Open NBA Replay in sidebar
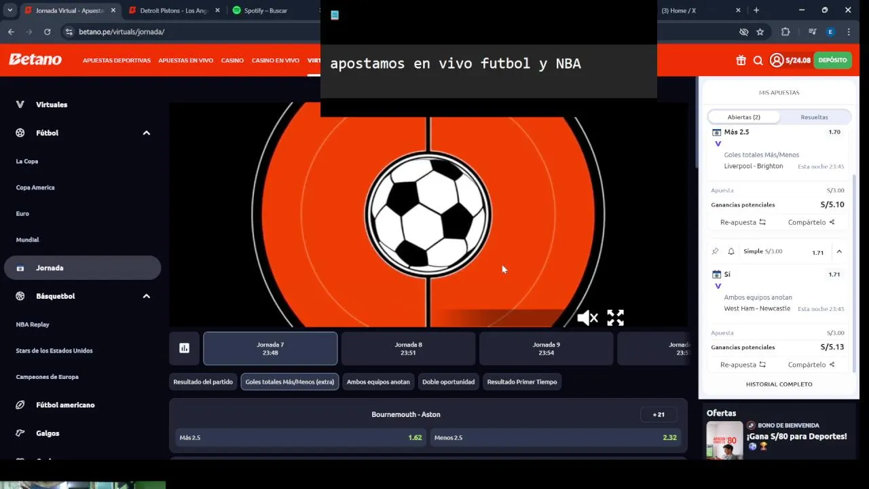Image resolution: width=869 pixels, height=489 pixels. [33, 325]
